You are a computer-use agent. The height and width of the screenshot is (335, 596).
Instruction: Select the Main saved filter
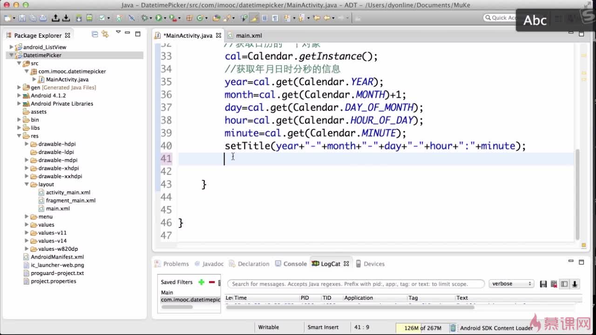pyautogui.click(x=167, y=293)
